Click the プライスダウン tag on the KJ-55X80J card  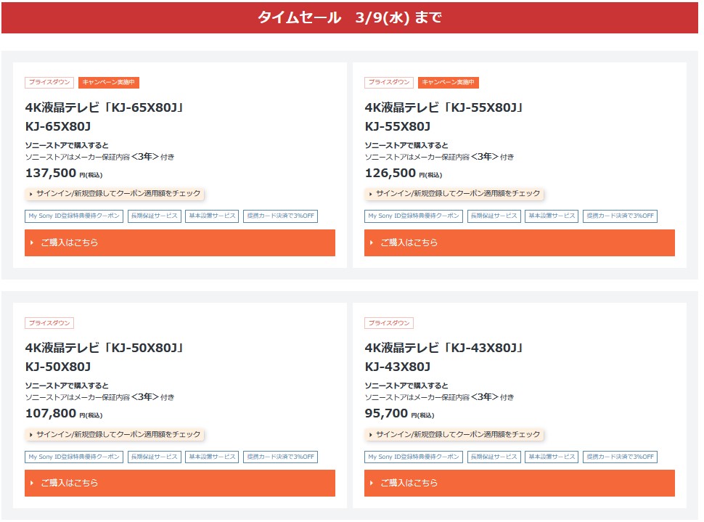389,82
